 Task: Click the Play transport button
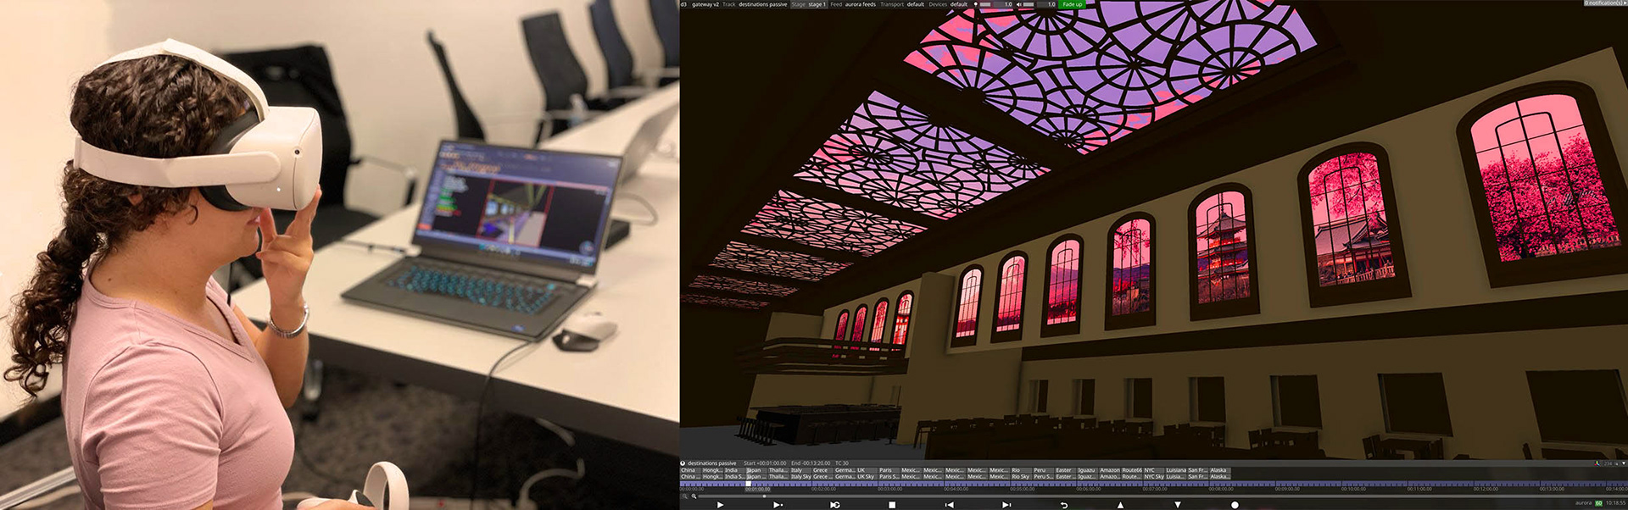point(720,505)
